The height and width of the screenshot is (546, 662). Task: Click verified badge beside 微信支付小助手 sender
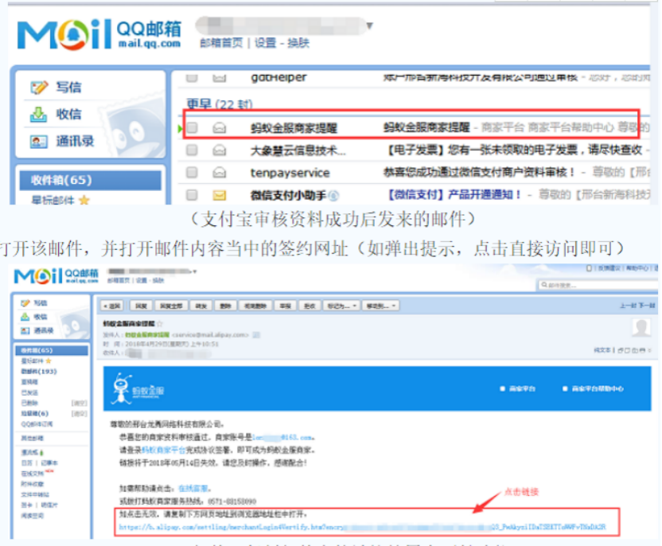click(x=333, y=196)
